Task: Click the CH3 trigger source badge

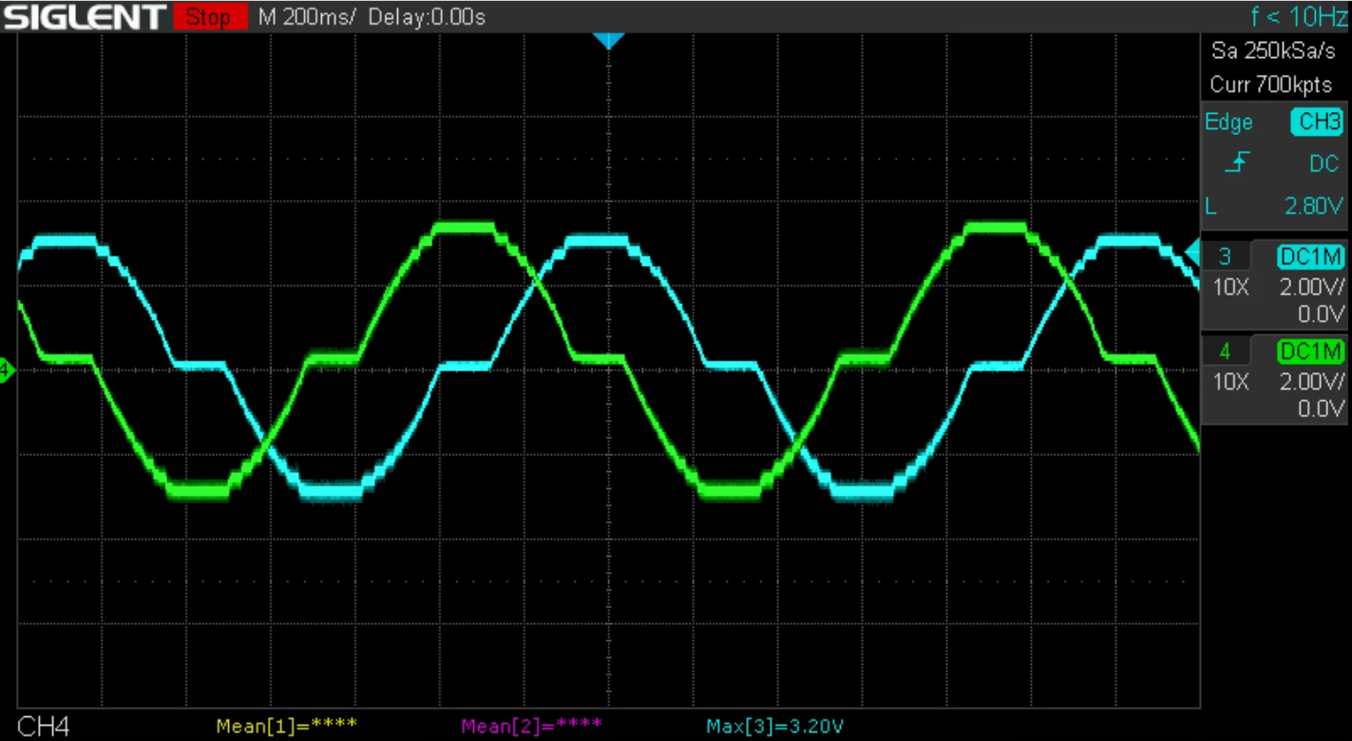Action: (1316, 122)
